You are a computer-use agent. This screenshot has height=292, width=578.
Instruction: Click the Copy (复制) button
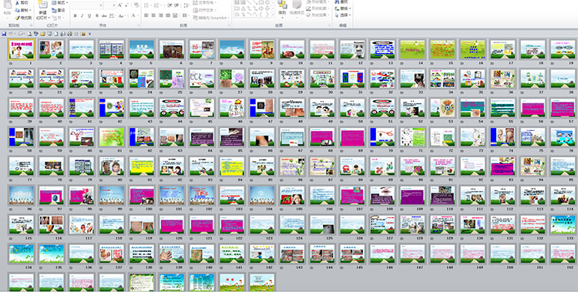pyautogui.click(x=24, y=10)
